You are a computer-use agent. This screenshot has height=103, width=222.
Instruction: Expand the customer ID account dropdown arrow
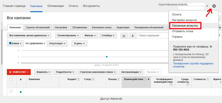(x=207, y=6)
